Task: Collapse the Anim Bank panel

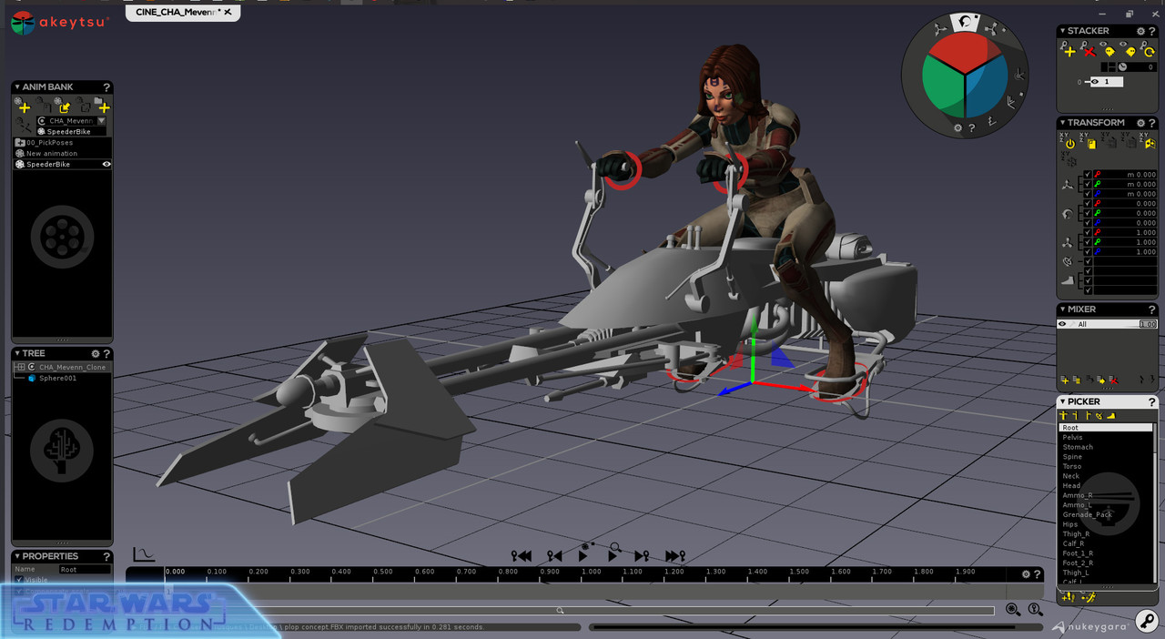Action: tap(16, 86)
